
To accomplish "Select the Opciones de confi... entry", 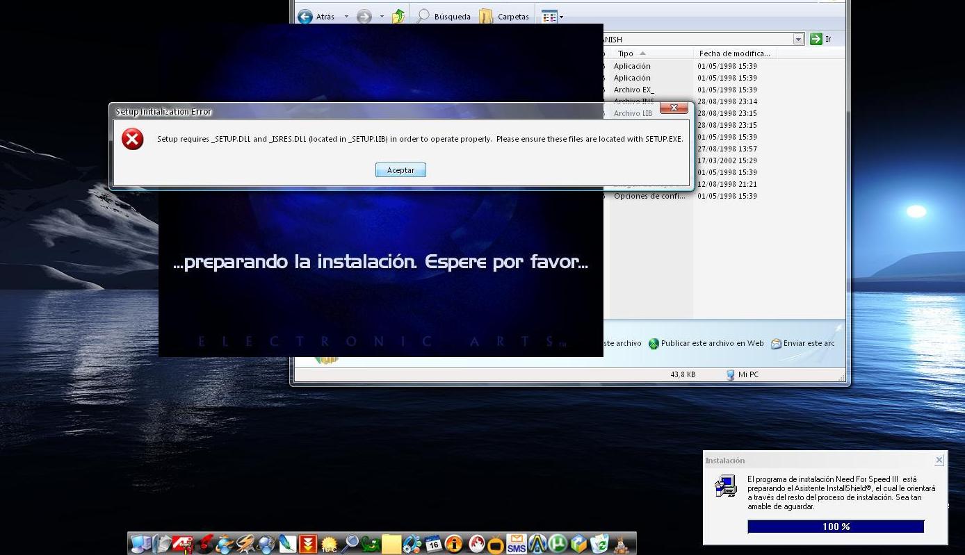I will 649,196.
